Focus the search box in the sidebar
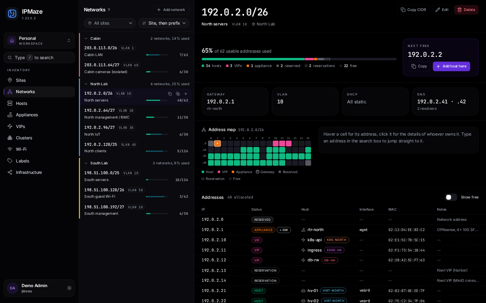Screen dimensions: 486x303 pos(39,58)
